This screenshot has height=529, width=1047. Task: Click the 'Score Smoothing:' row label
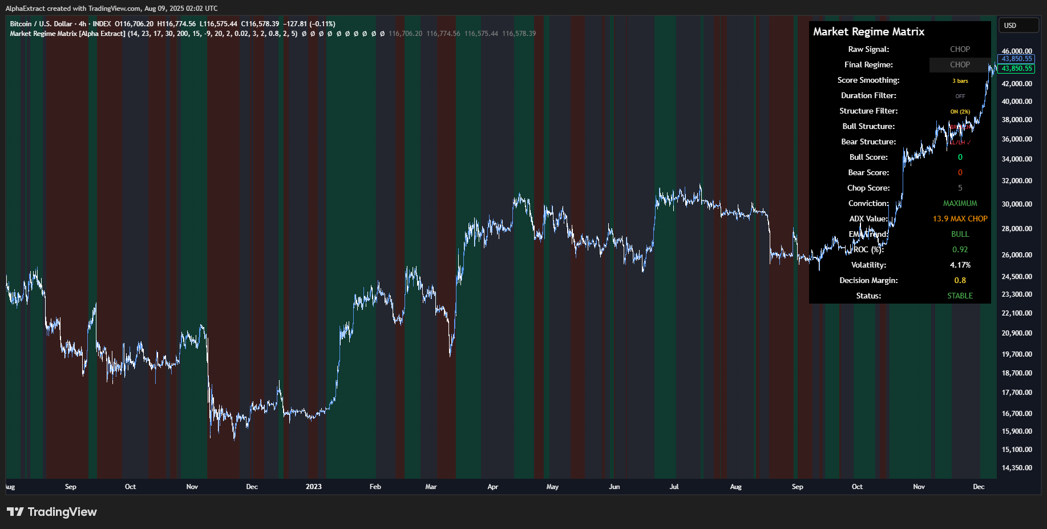click(868, 80)
